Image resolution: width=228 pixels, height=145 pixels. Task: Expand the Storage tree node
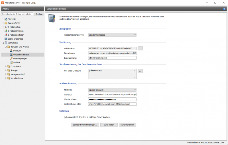tap(6, 70)
